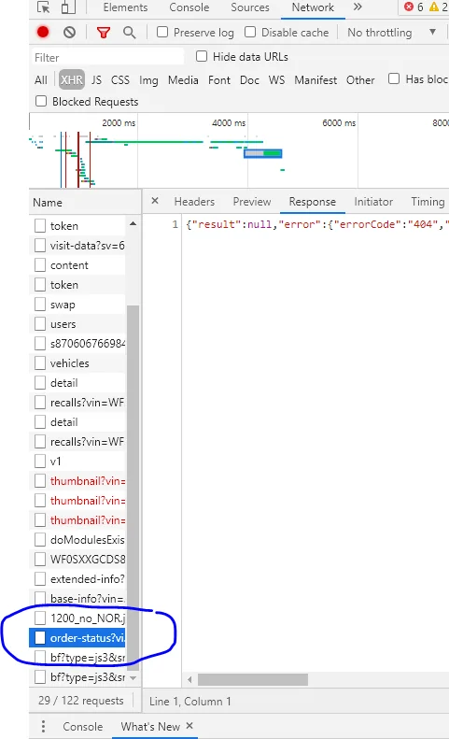This screenshot has height=739, width=449.
Task: Open the drawer three-dot menu
Action: pyautogui.click(x=43, y=726)
